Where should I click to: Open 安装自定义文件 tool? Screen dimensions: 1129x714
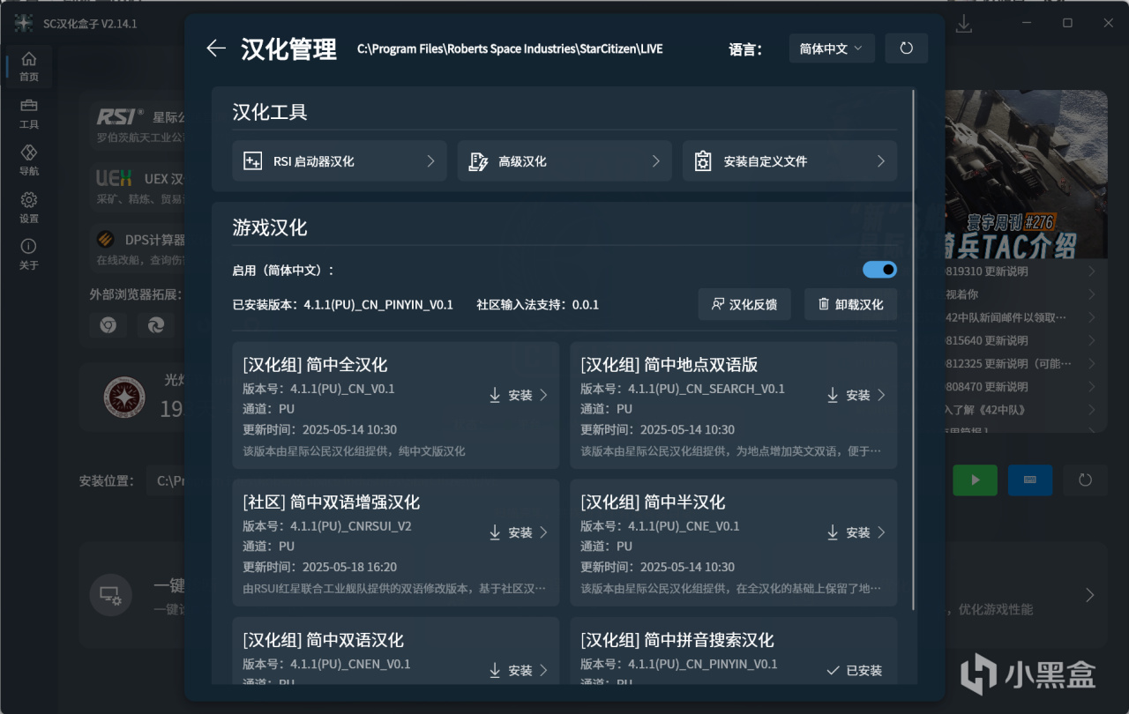point(789,161)
